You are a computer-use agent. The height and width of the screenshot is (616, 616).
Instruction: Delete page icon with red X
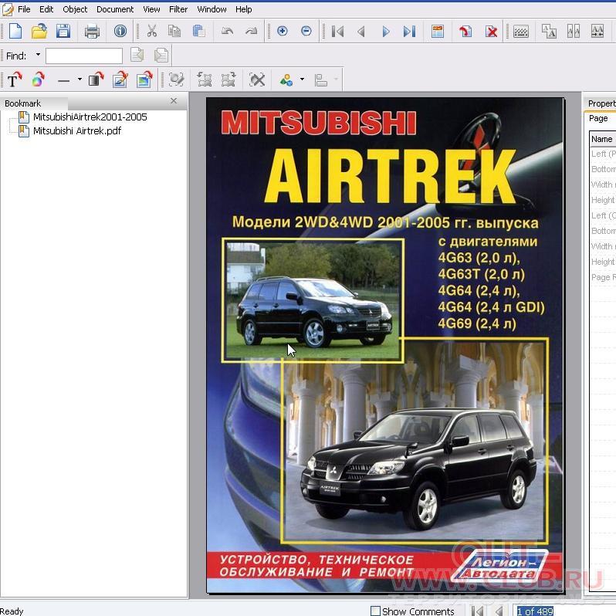click(491, 31)
